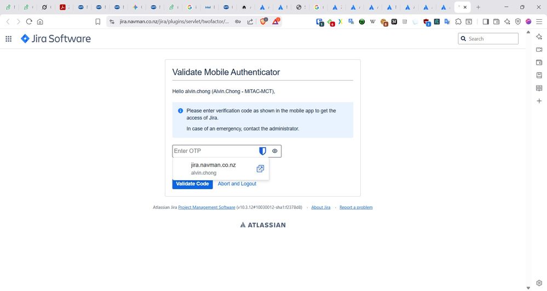Open a new browser tab with plus
The height and width of the screenshot is (291, 547).
[478, 7]
